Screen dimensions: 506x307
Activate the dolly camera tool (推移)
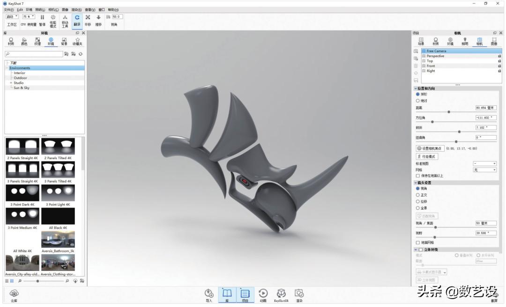(98, 20)
